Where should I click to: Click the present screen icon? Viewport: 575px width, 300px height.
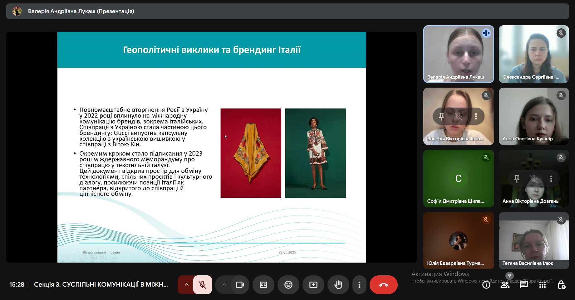click(313, 285)
